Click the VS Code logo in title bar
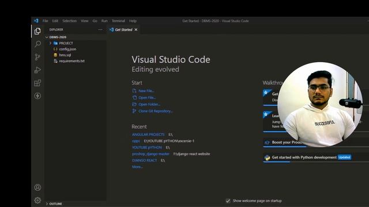 point(36,21)
